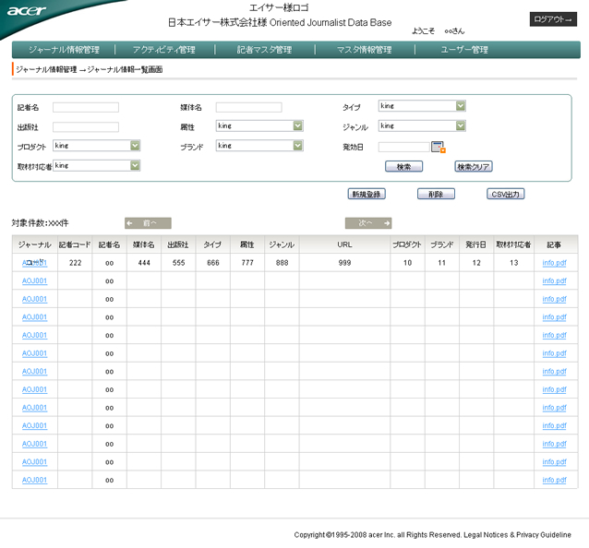589x548 pixels.
Task: Open journal link in the row with code 222
Action: (x=34, y=263)
